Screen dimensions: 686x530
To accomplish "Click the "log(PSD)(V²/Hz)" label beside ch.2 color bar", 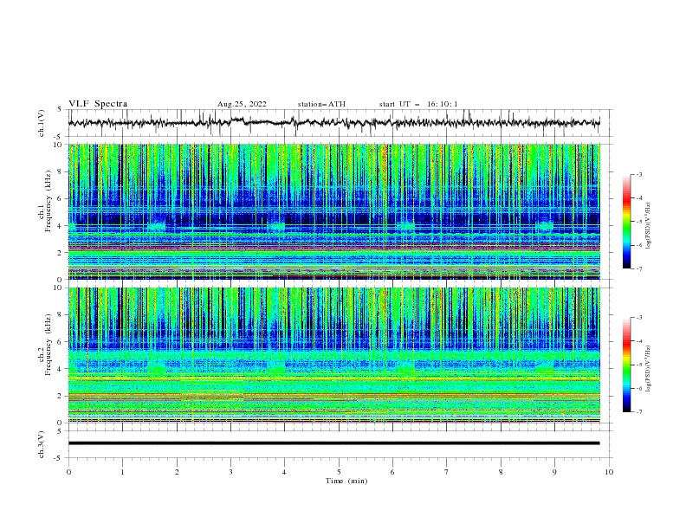I will (x=649, y=369).
